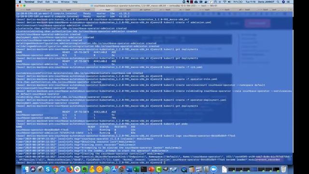Open App Store from the Dock
309x174 pixels.
114,169
